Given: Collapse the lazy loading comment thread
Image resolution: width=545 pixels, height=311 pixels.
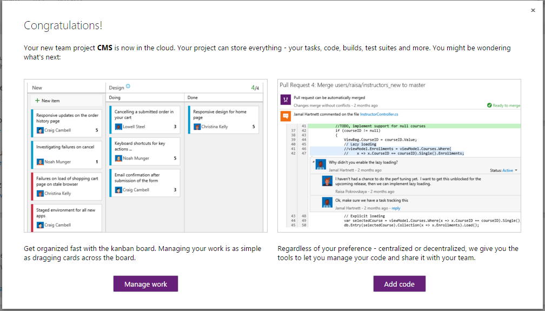Looking at the screenshot, I should point(313,161).
